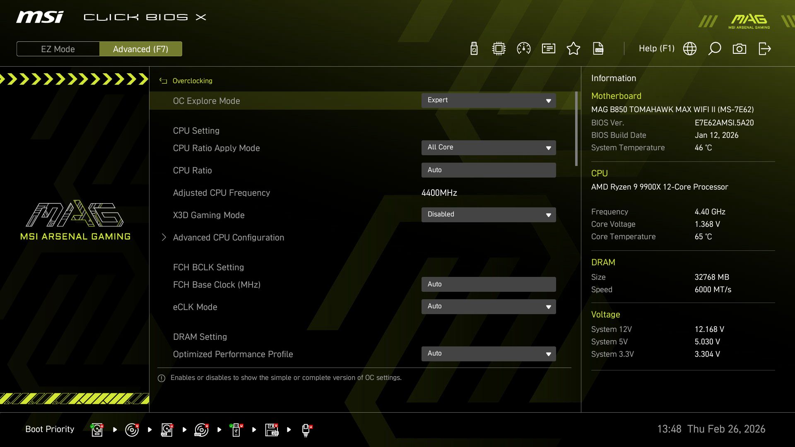Open the Hardware Monitor gauge icon
The width and height of the screenshot is (795, 447).
[523, 48]
